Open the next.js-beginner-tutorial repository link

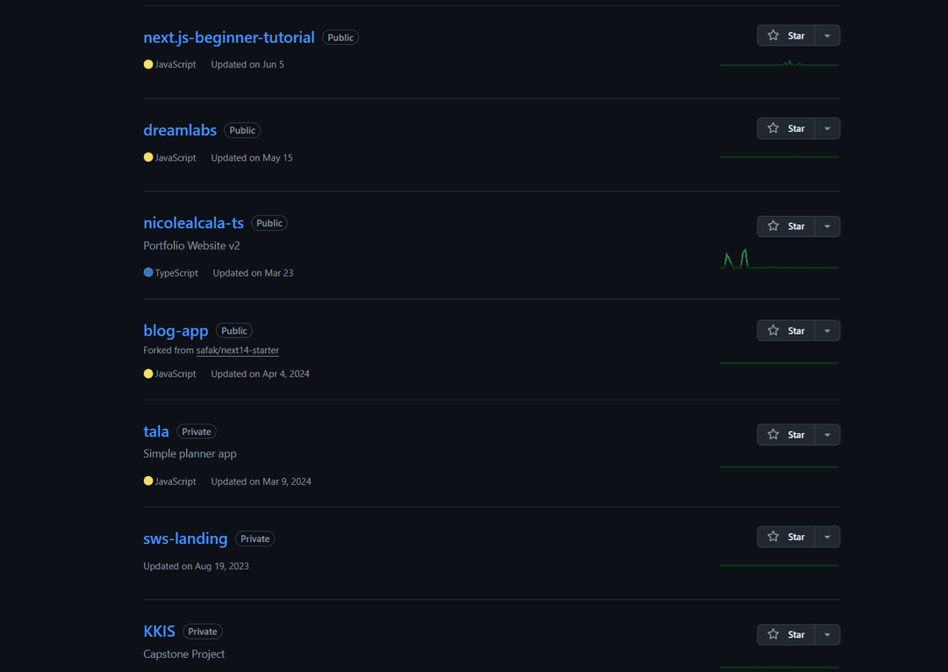tap(228, 38)
